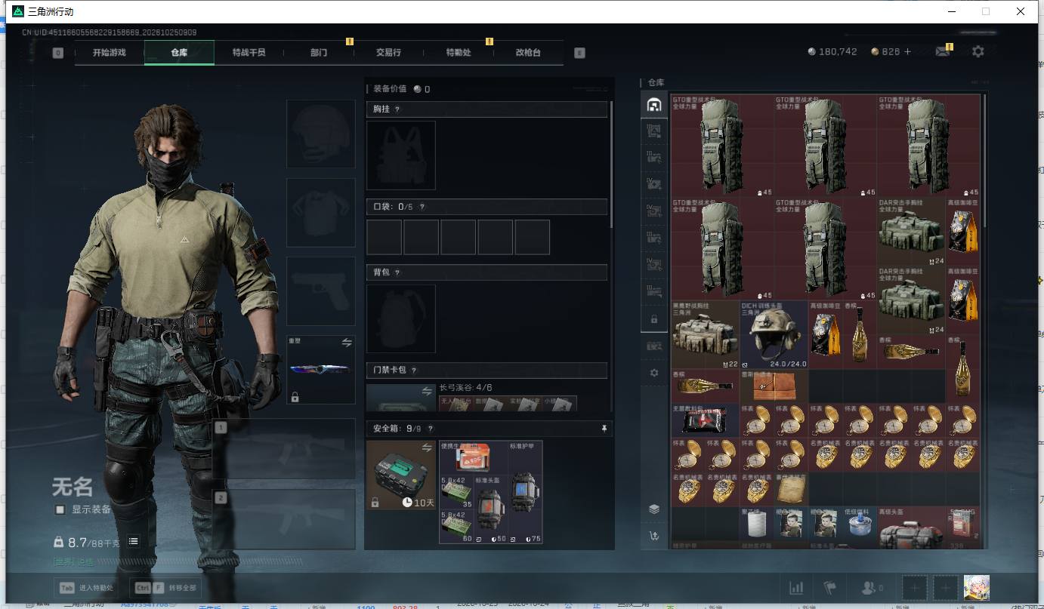
Task: Select the 部门 tab
Action: point(319,53)
